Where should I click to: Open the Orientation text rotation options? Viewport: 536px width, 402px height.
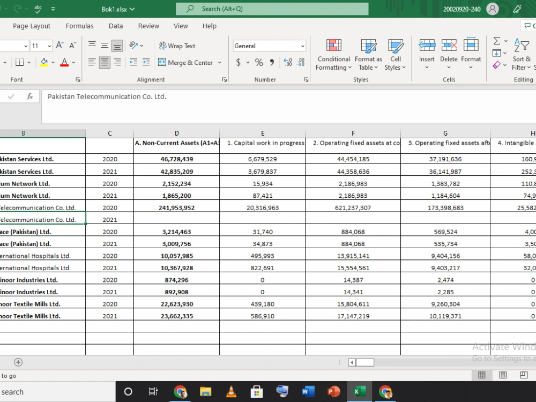(x=136, y=45)
